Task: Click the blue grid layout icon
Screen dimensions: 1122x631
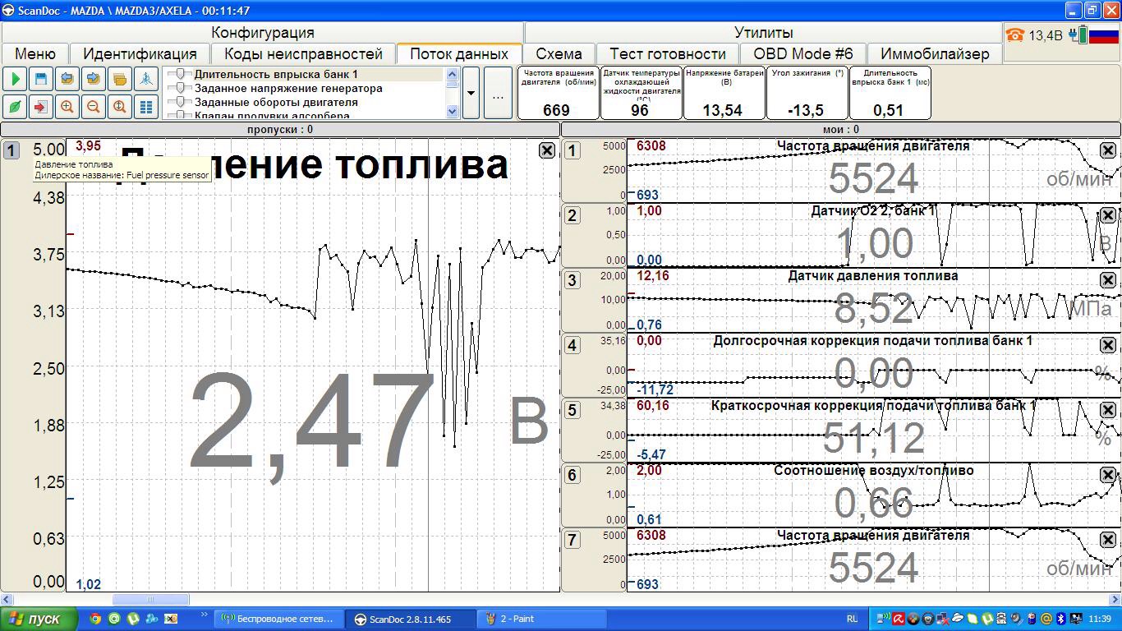Action: click(x=146, y=107)
